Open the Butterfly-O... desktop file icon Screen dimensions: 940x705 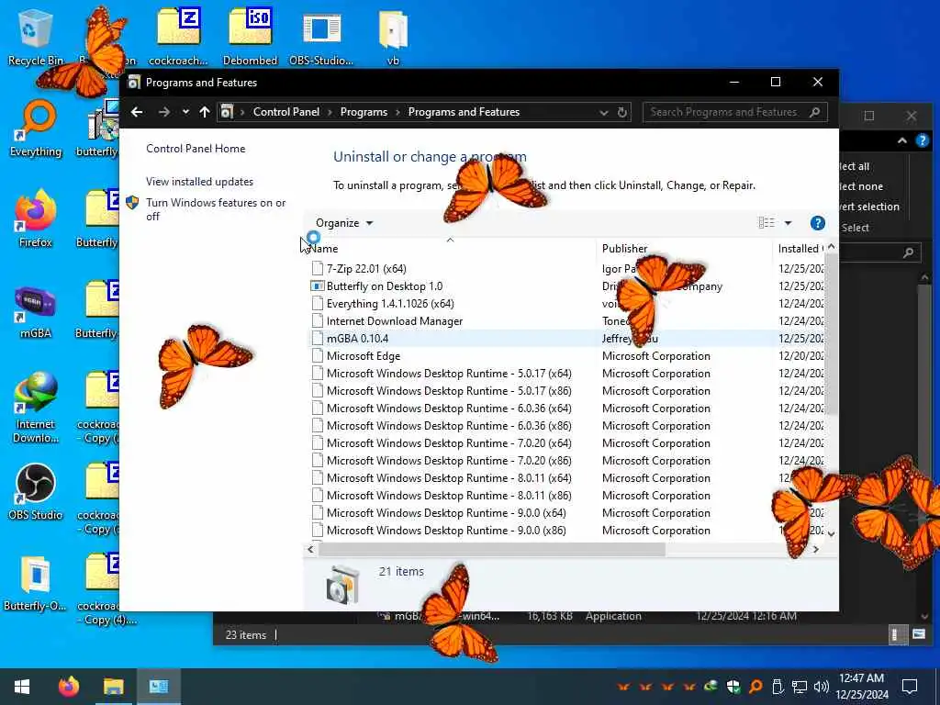click(36, 583)
